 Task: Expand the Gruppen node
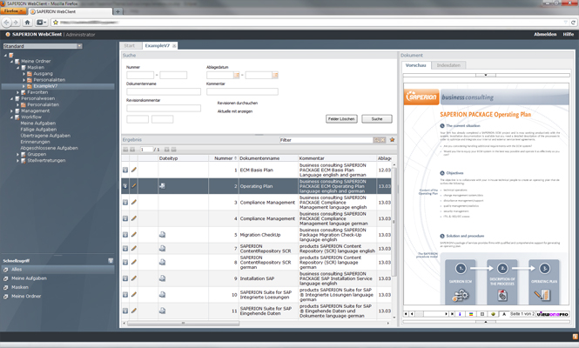click(17, 154)
